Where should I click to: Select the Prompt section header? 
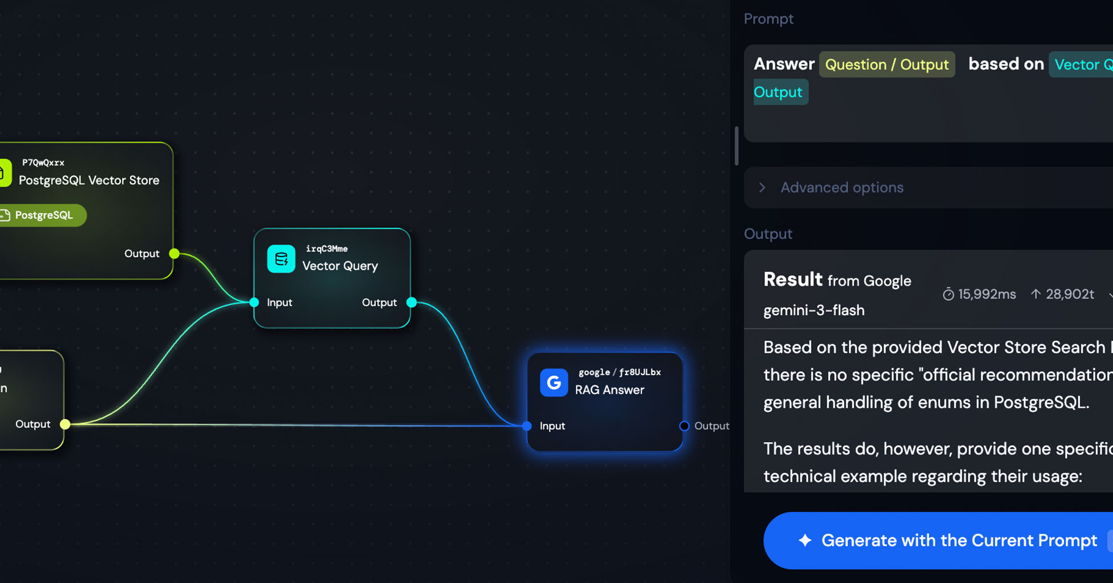click(768, 19)
